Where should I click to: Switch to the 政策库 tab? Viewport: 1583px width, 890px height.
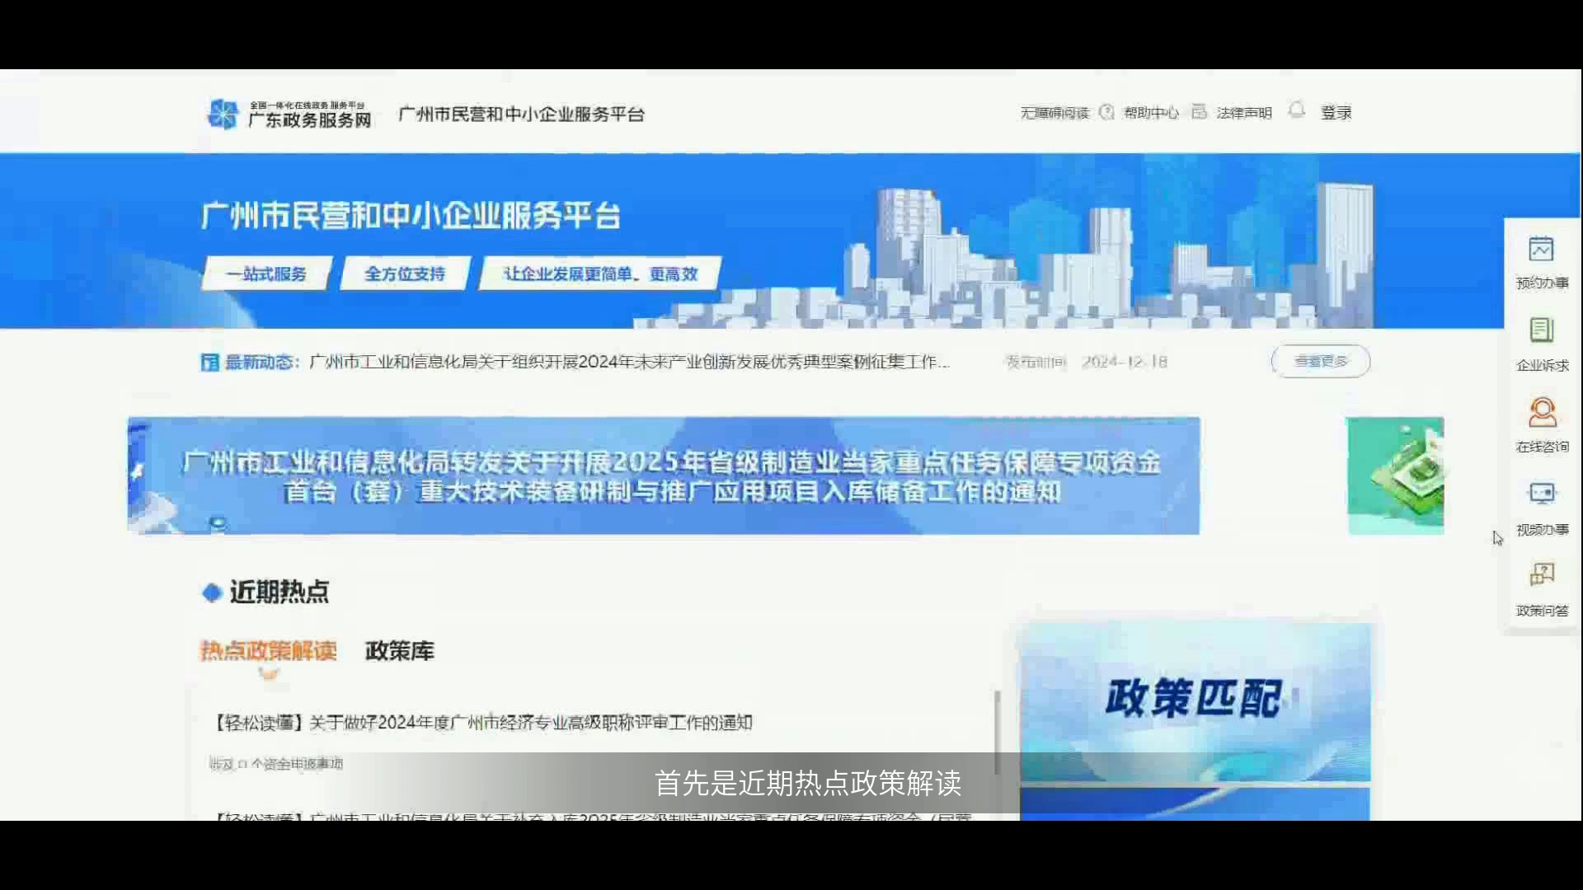[399, 651]
